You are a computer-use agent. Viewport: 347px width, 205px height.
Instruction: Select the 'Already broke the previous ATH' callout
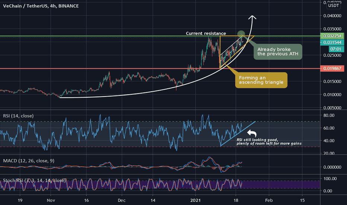tap(278, 52)
